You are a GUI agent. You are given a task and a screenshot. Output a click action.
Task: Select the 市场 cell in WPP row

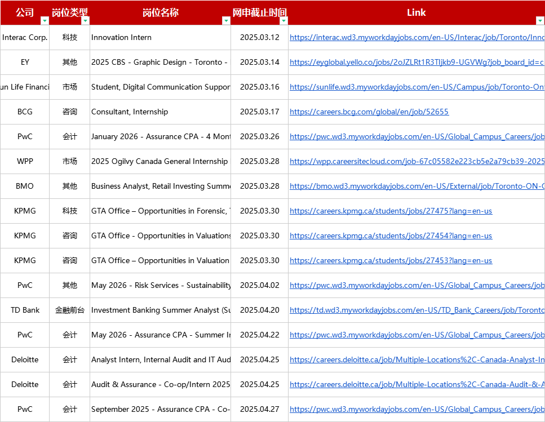click(x=69, y=161)
